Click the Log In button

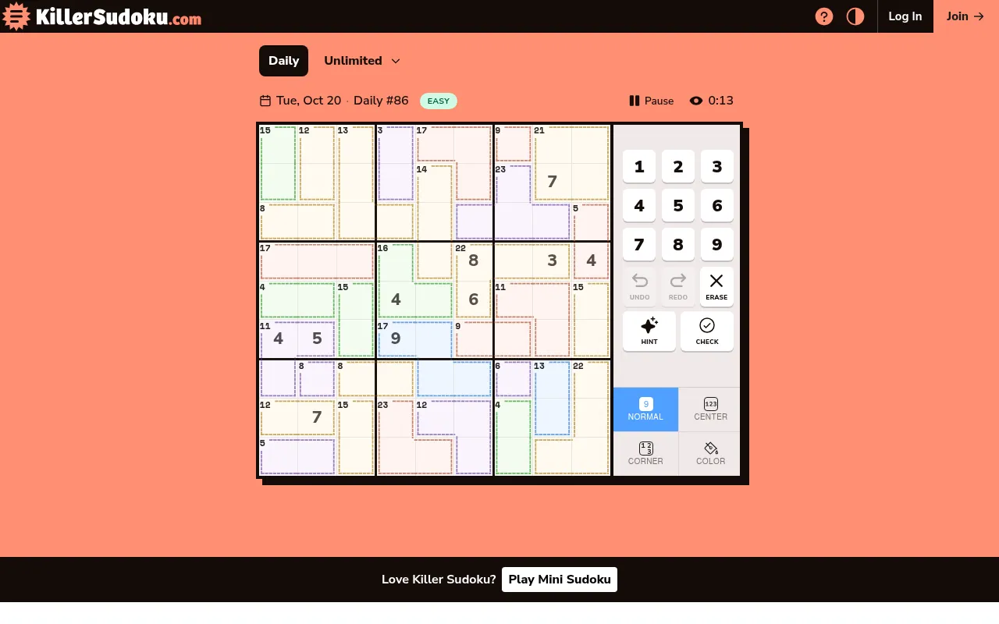click(905, 16)
